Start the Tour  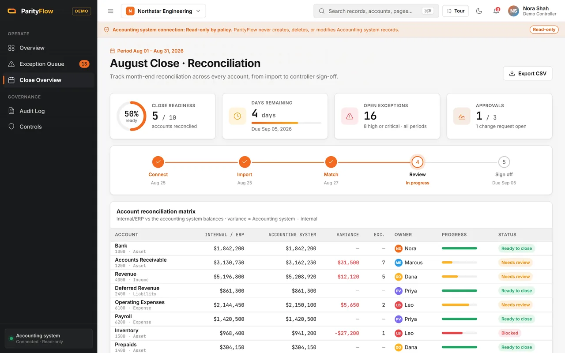[x=456, y=11]
